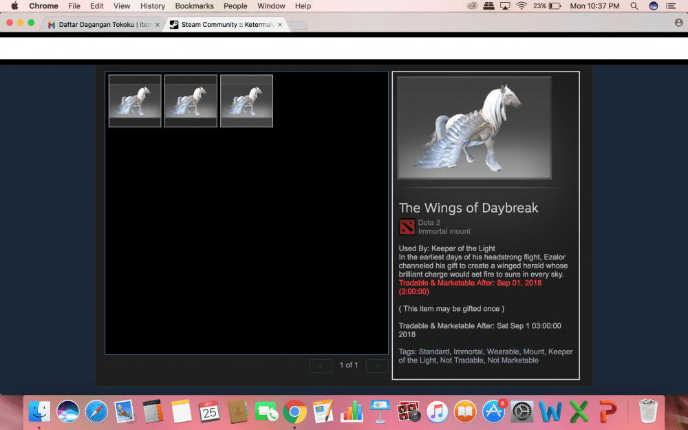Image resolution: width=688 pixels, height=430 pixels.
Task: Go to next inventory page
Action: [377, 365]
